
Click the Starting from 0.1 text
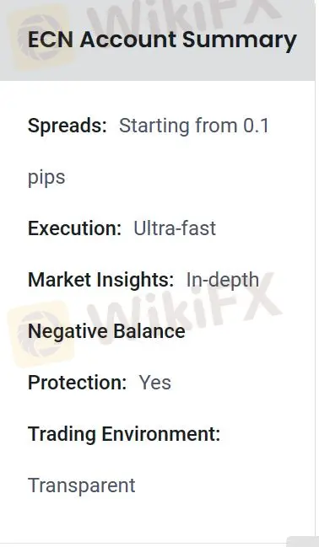pyautogui.click(x=194, y=126)
